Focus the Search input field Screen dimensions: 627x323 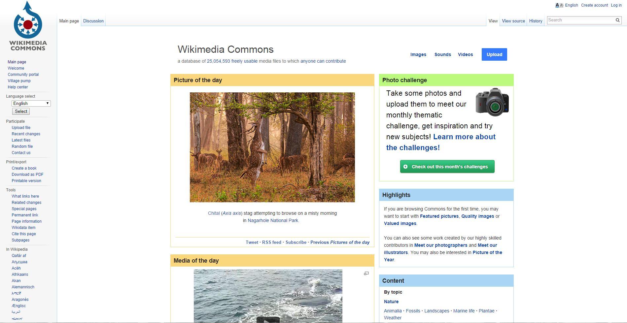580,20
